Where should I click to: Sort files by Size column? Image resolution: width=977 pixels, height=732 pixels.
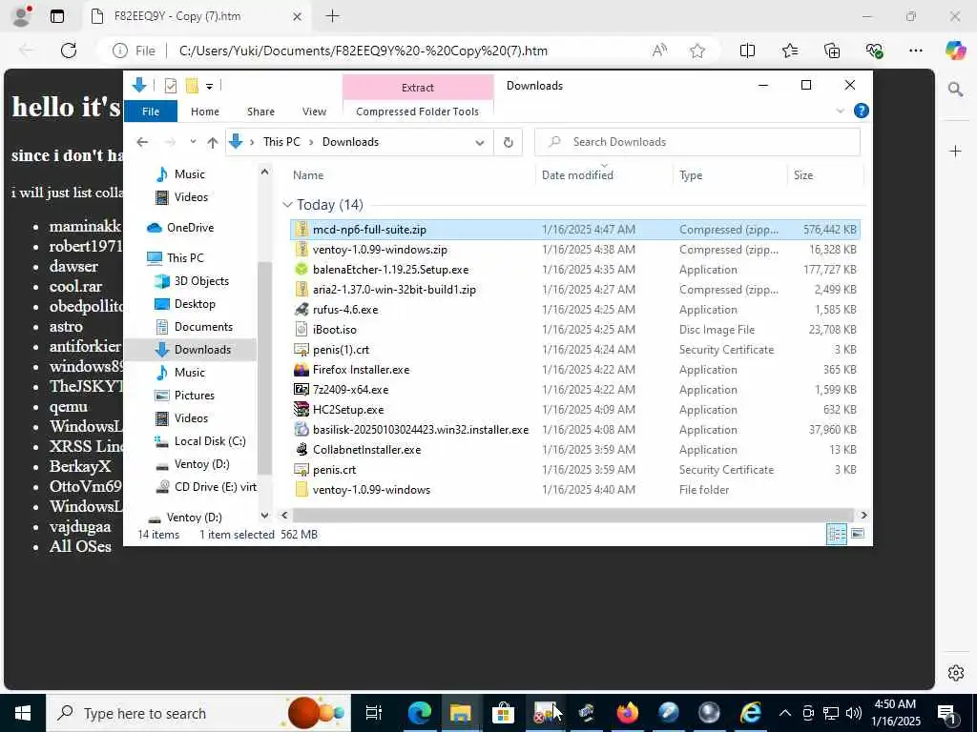[x=803, y=175]
